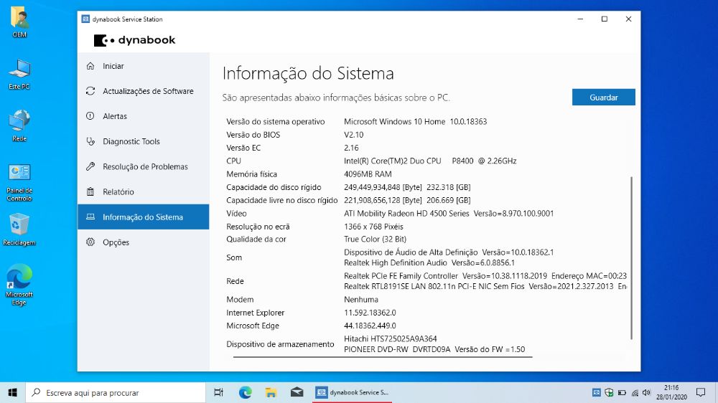Click the Guardar button
The width and height of the screenshot is (718, 403).
click(x=604, y=98)
